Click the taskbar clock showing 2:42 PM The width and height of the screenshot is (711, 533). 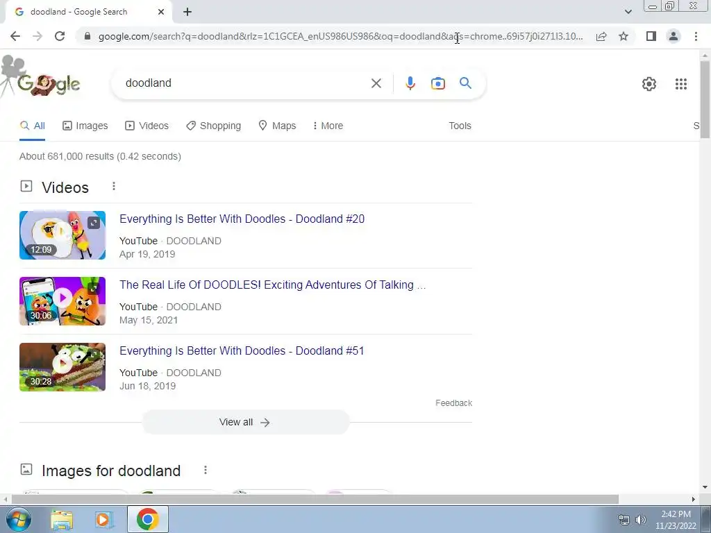pos(676,520)
